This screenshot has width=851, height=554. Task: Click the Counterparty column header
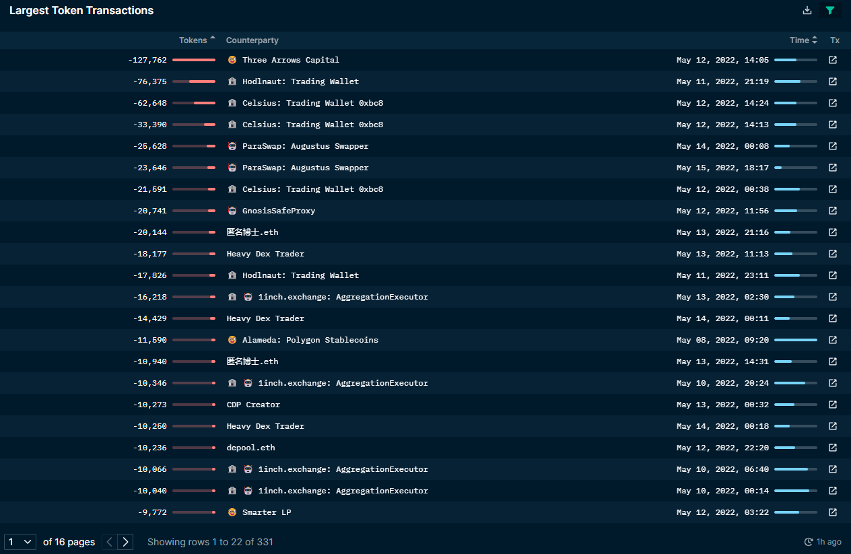(x=252, y=40)
